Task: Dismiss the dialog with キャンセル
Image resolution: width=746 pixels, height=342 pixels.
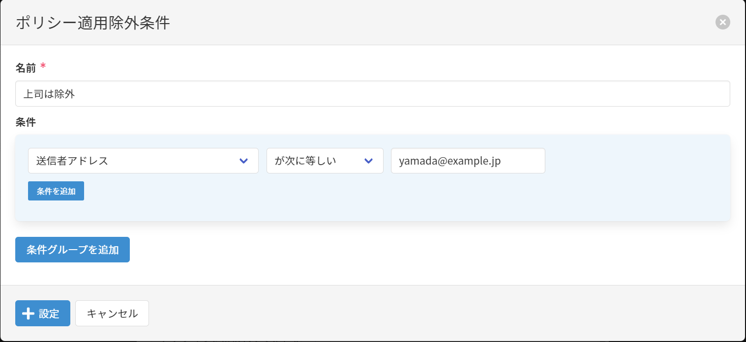Action: pos(112,313)
